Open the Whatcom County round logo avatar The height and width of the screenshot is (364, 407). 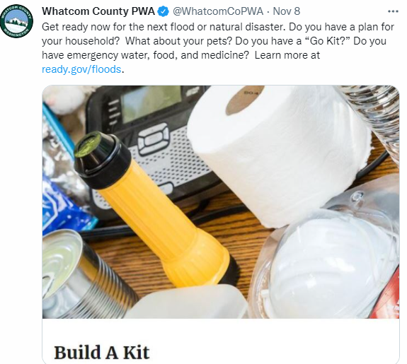coord(16,21)
